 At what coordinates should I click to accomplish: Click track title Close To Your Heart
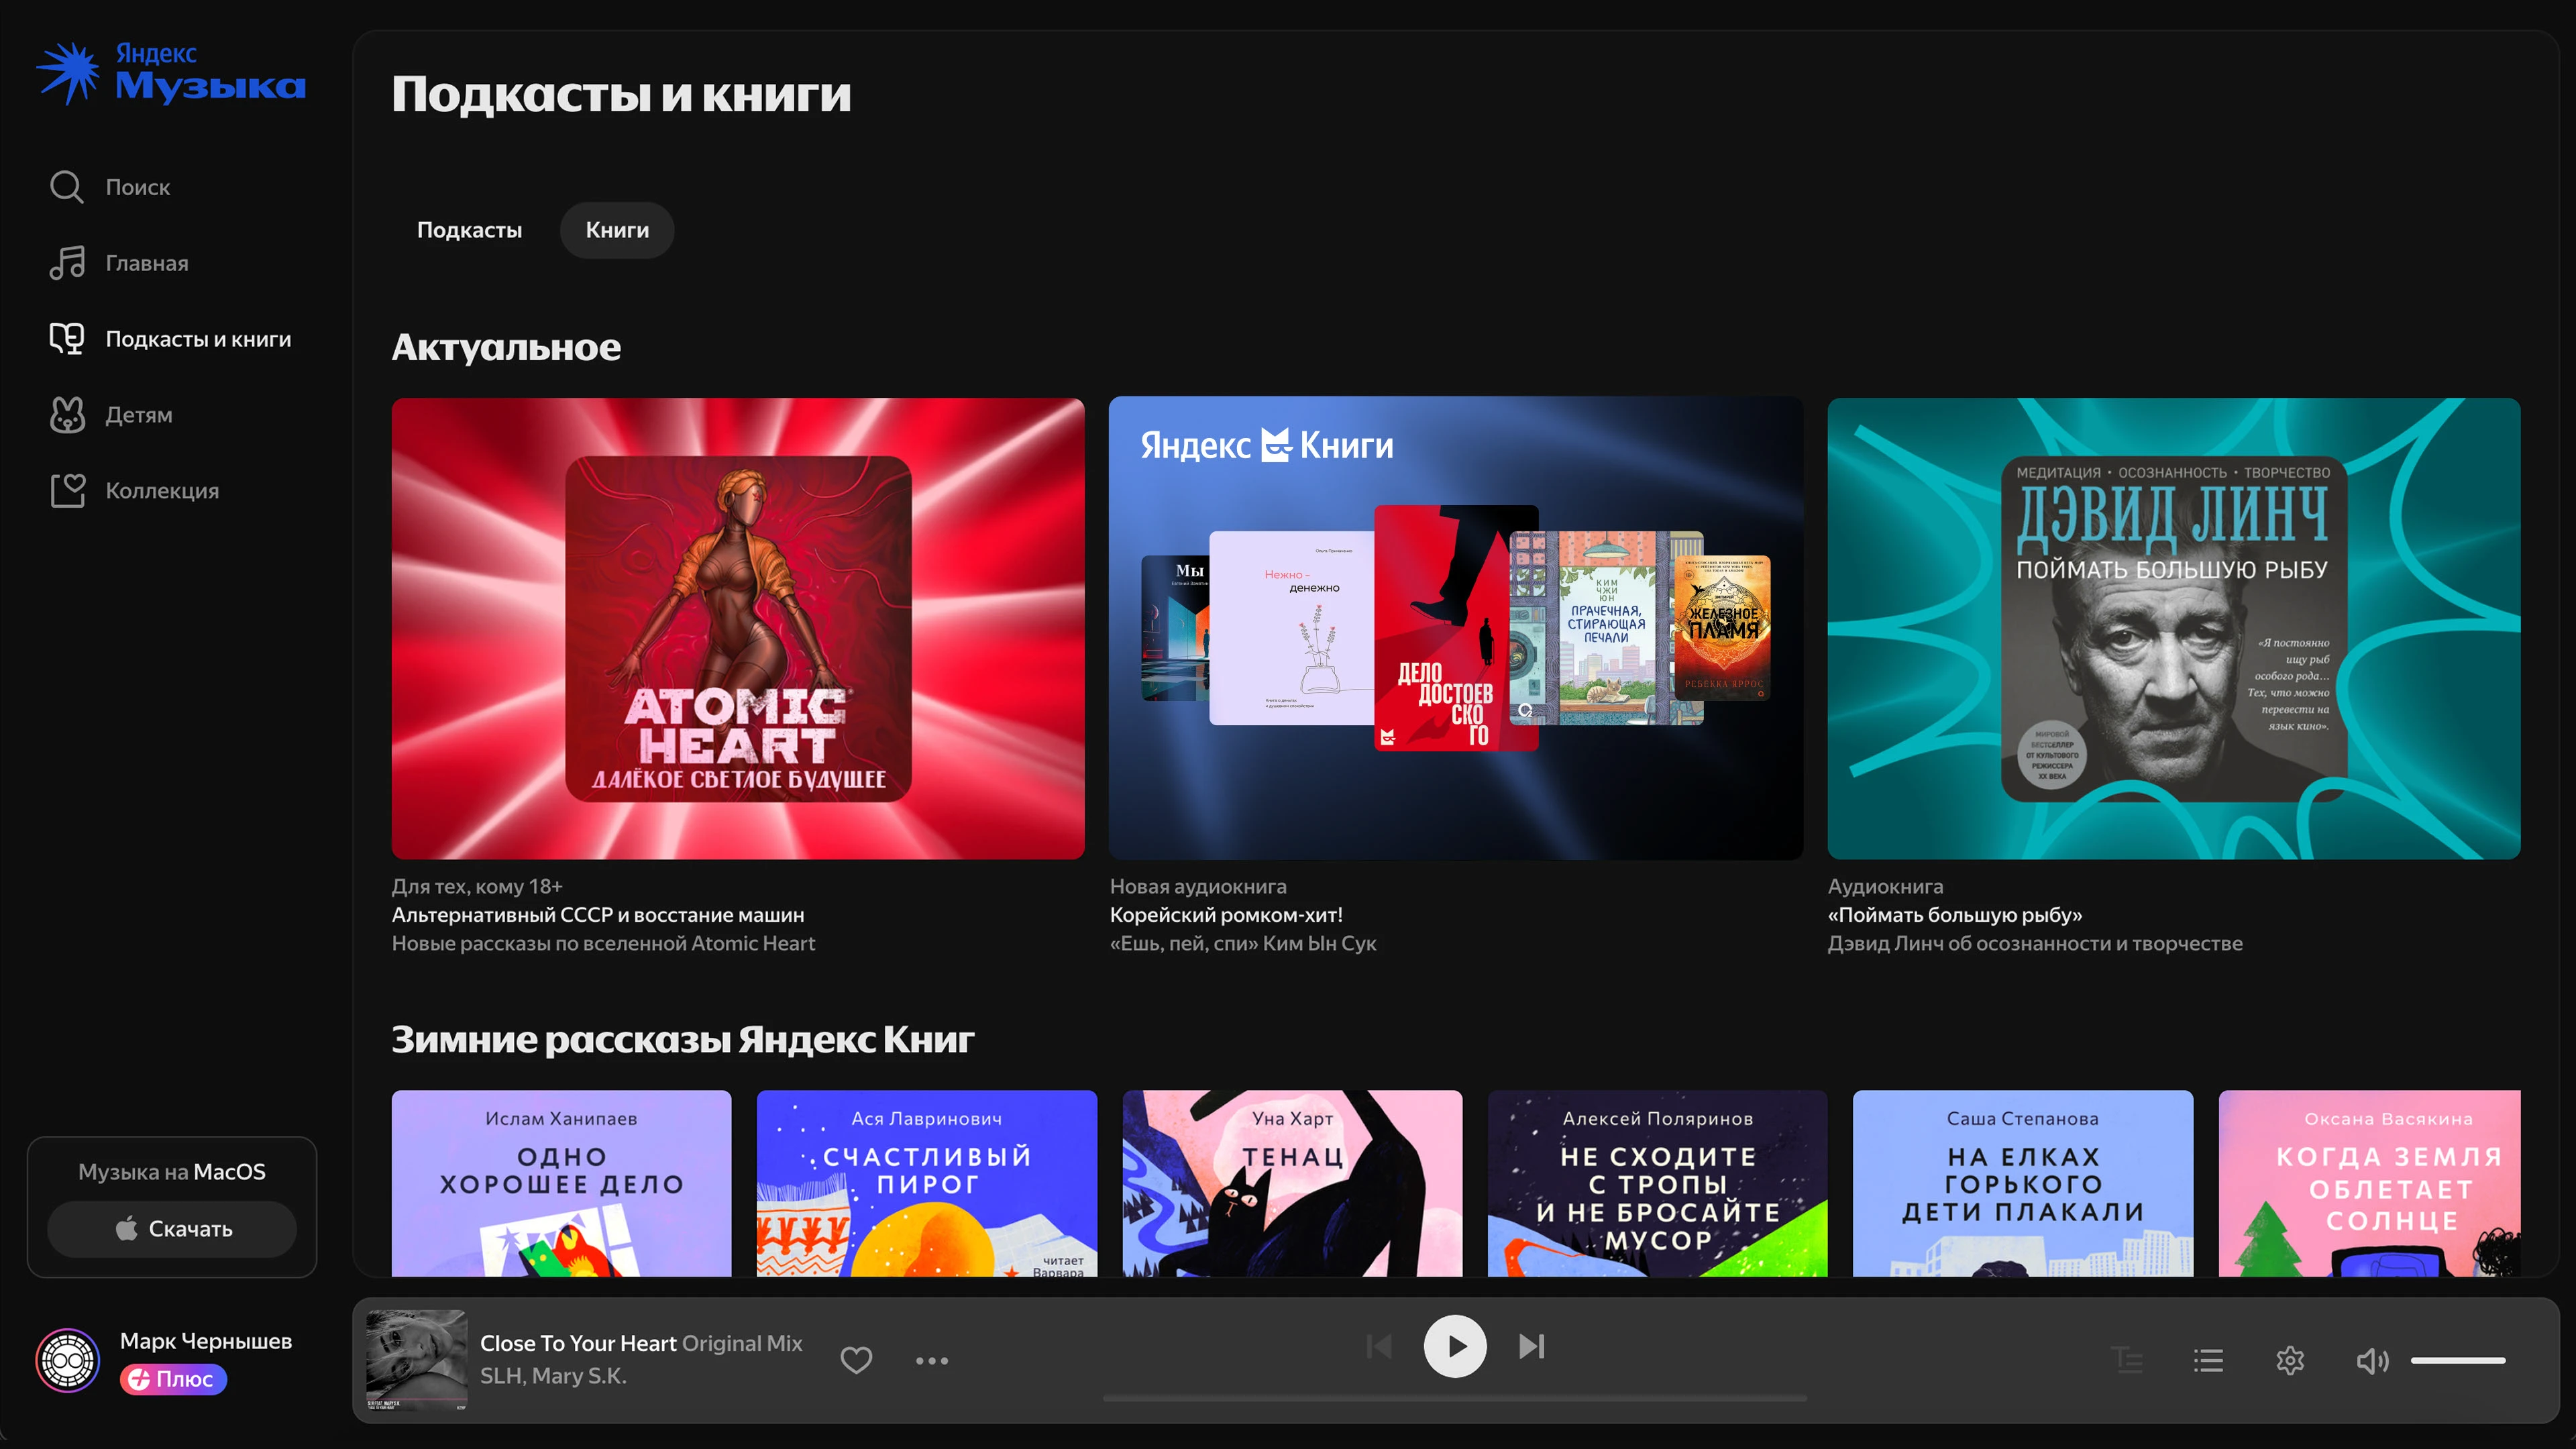coord(578,1343)
